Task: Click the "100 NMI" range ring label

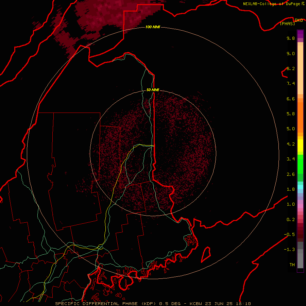Action: point(153,27)
